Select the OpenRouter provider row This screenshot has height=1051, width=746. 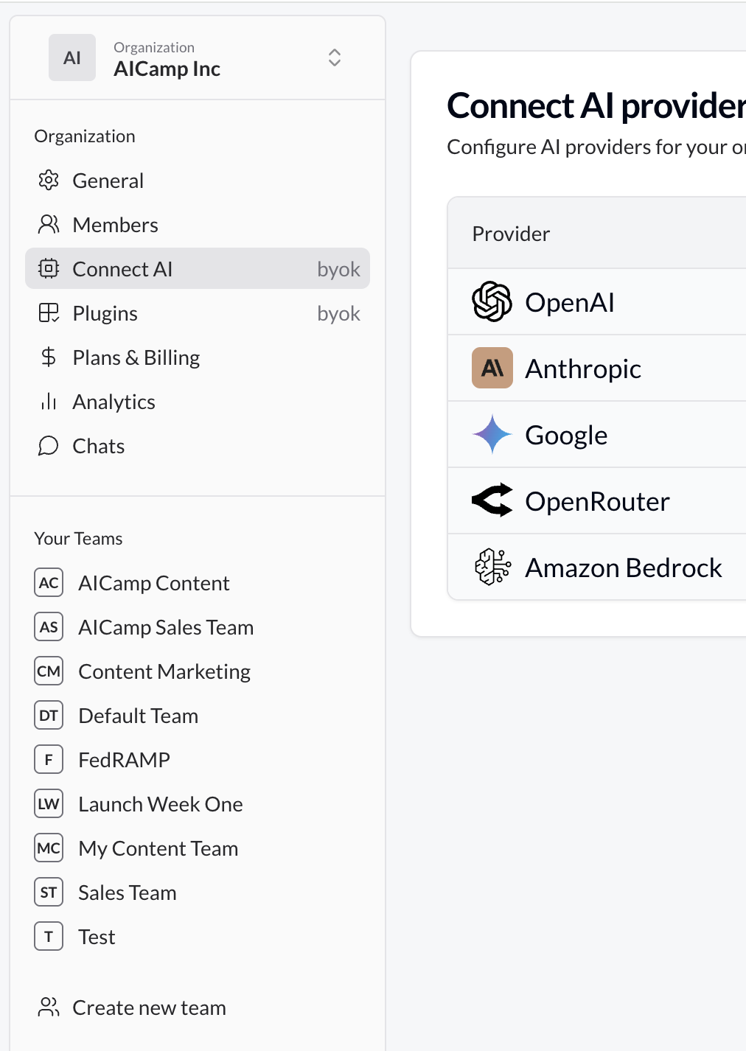(x=597, y=501)
